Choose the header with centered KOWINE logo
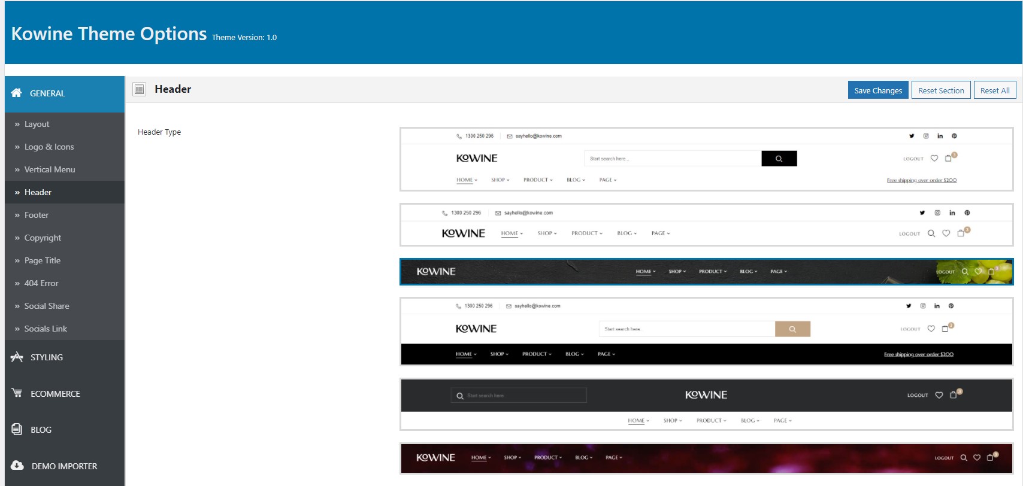1023x486 pixels. coord(707,405)
